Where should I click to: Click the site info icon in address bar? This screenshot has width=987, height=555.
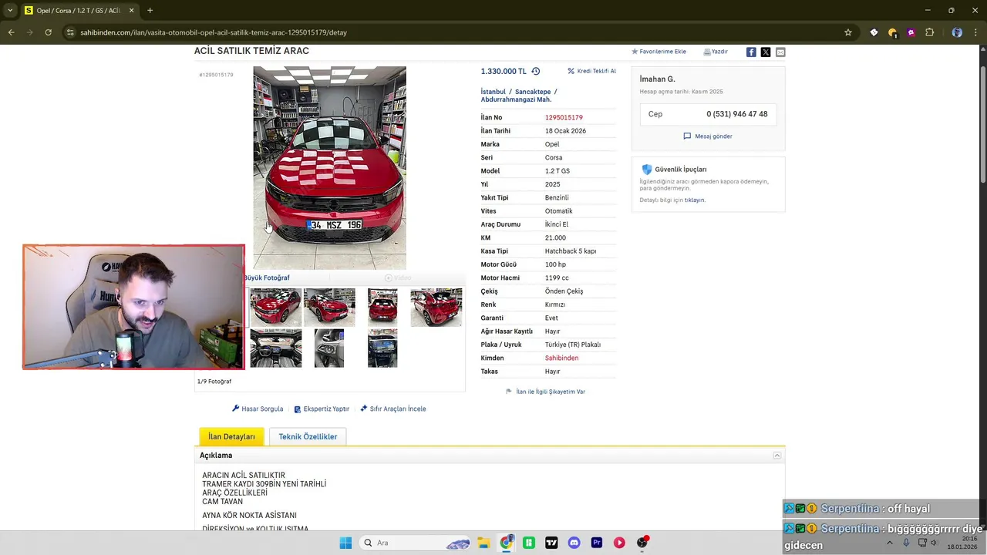click(x=70, y=32)
